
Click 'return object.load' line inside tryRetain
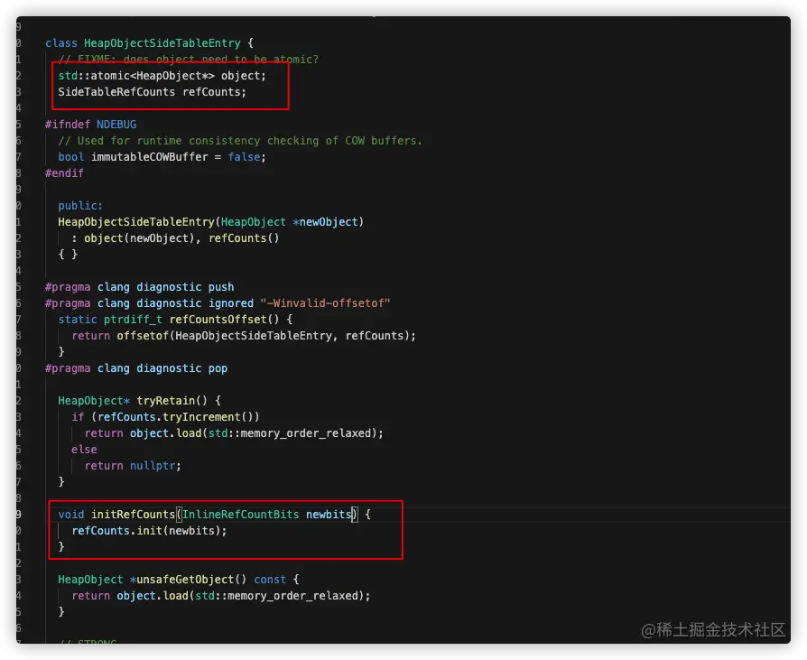(x=234, y=433)
